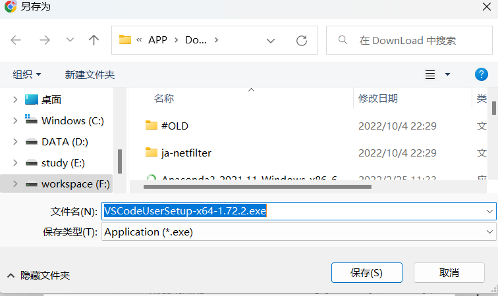Click the folder icon in address bar
Image resolution: width=498 pixels, height=296 pixels.
coord(125,39)
